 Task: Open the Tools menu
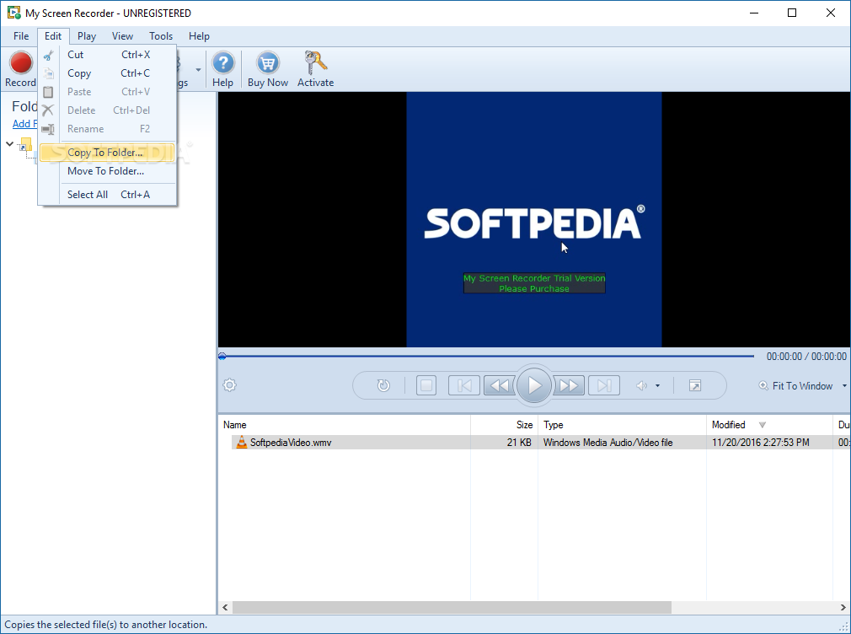(161, 36)
